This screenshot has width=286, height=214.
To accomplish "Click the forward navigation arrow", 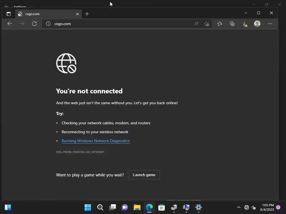I will (22, 24).
